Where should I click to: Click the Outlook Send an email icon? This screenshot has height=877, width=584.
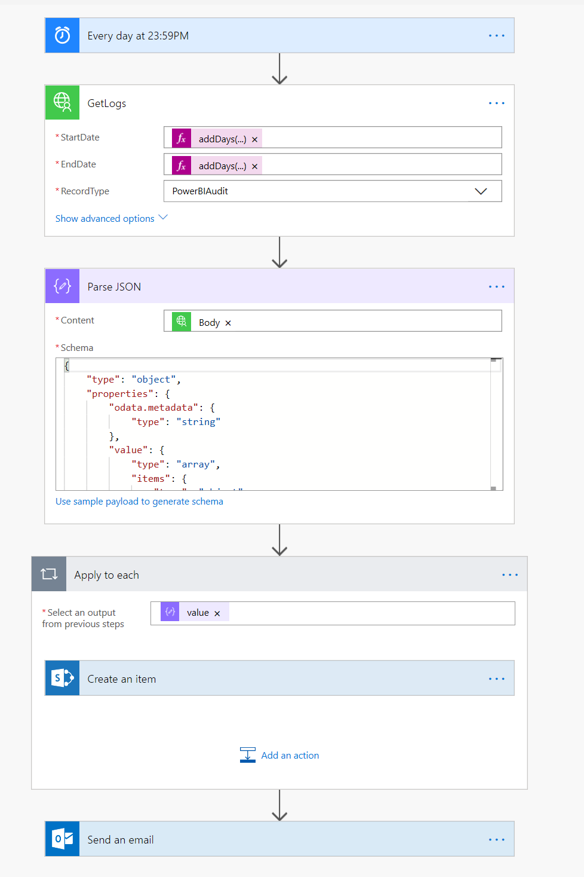point(62,839)
